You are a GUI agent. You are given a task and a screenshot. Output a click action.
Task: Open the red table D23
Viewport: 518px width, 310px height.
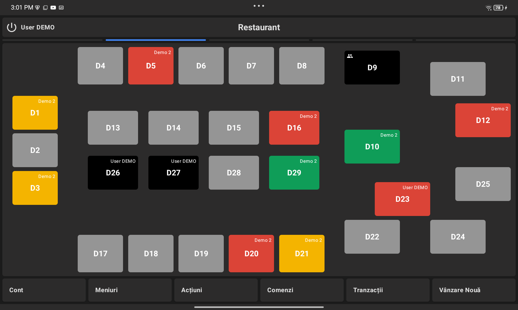point(402,199)
